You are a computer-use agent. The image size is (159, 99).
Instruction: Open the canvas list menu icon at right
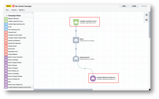coord(147,15)
